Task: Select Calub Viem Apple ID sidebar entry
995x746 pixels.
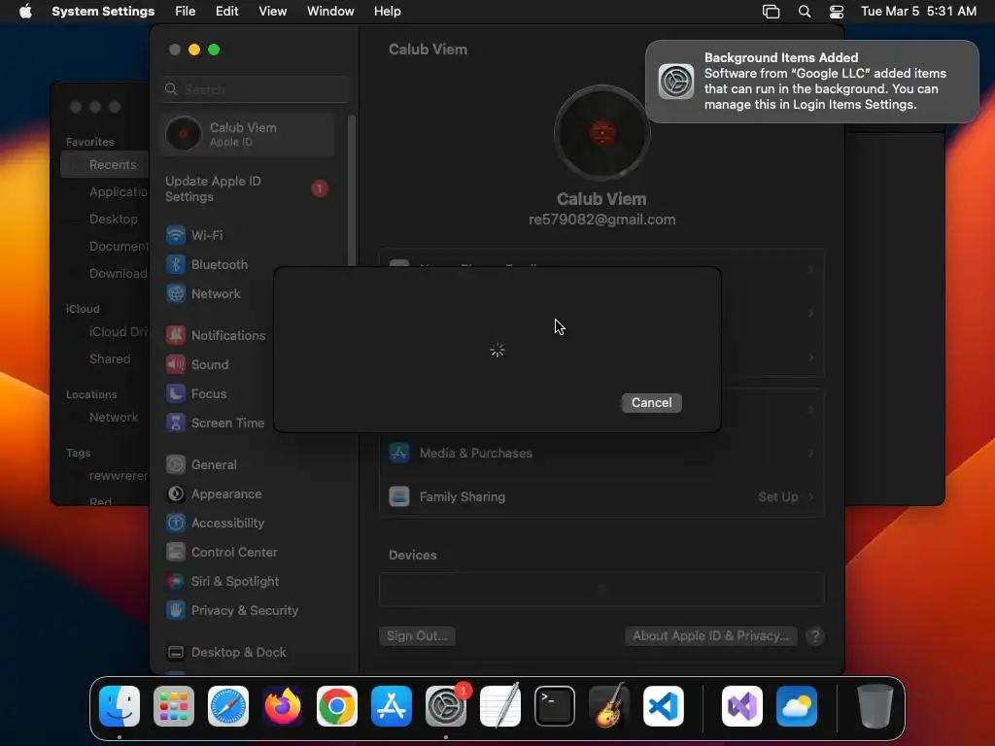Action: pyautogui.click(x=248, y=134)
